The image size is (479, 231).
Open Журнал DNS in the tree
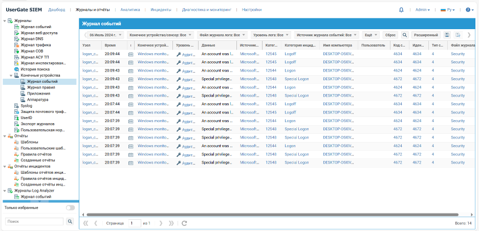tap(32, 39)
